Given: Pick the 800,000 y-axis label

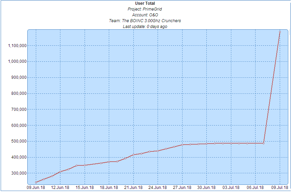Looking at the screenshot, I should point(19,93).
